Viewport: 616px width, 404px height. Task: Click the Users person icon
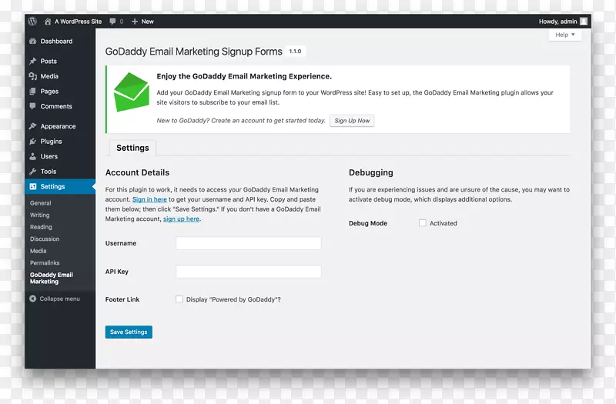point(32,156)
